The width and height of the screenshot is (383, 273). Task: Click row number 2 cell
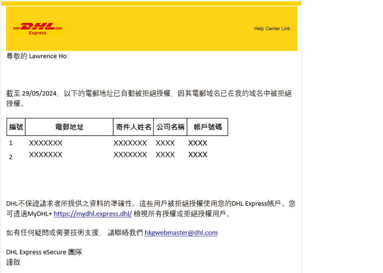point(11,157)
